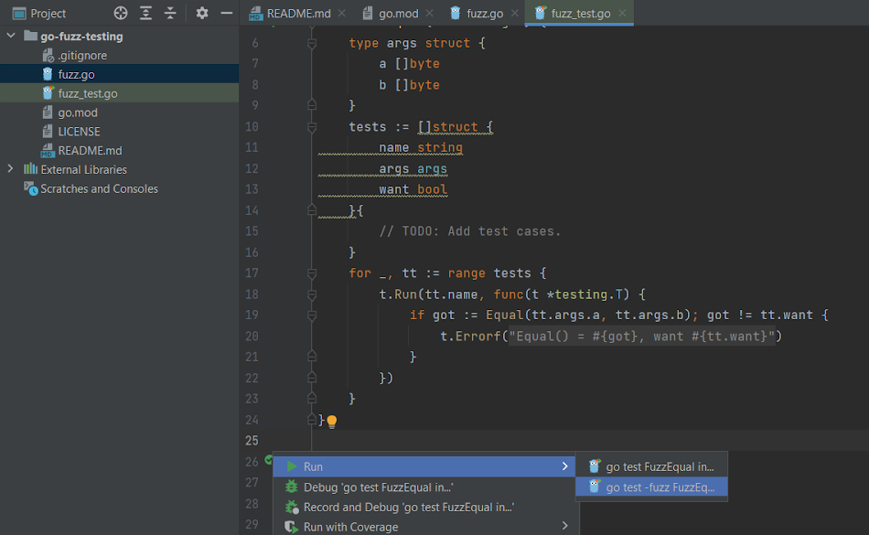Viewport: 869px width, 535px height.
Task: Select the fuzz_test.go tab
Action: [580, 14]
